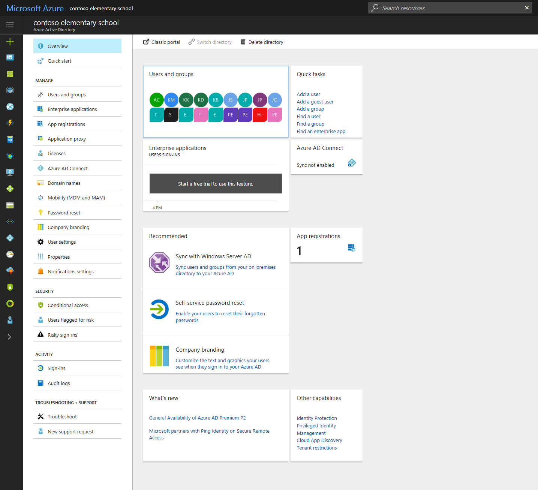
Task: Open Identity Protection link
Action: (317, 418)
